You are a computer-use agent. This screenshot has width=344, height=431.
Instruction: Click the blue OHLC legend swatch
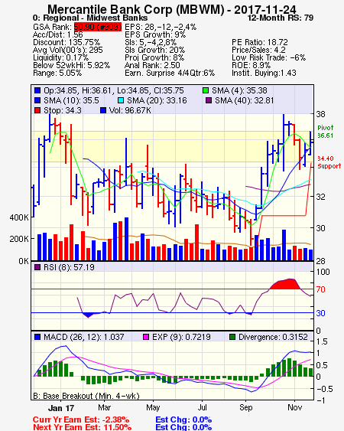pos(37,90)
